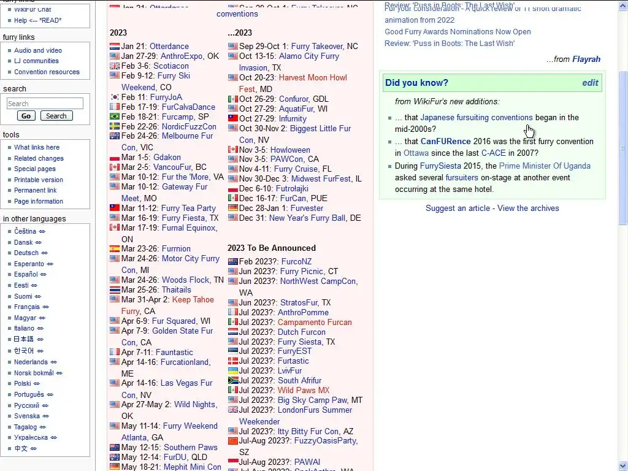Click Suggest an article link
The width and height of the screenshot is (628, 471).
458,209
